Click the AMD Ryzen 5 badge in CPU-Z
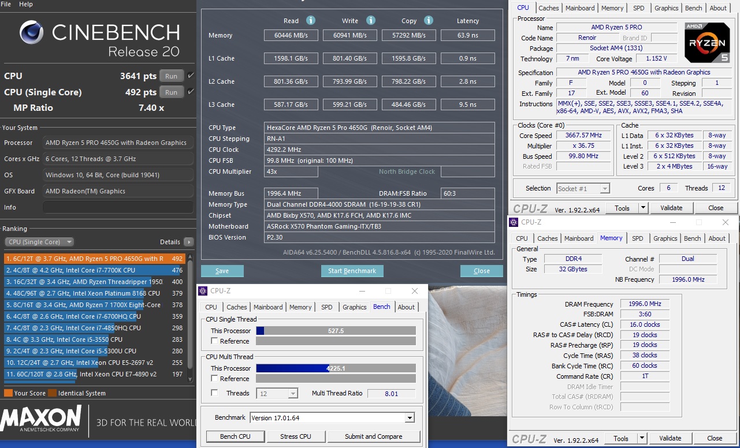This screenshot has width=740, height=448. (x=707, y=42)
